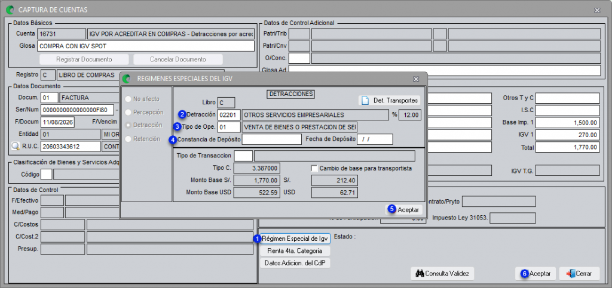This screenshot has width=612, height=288.
Task: Click the Tipo de Transaccion code field
Action: [x=244, y=156]
